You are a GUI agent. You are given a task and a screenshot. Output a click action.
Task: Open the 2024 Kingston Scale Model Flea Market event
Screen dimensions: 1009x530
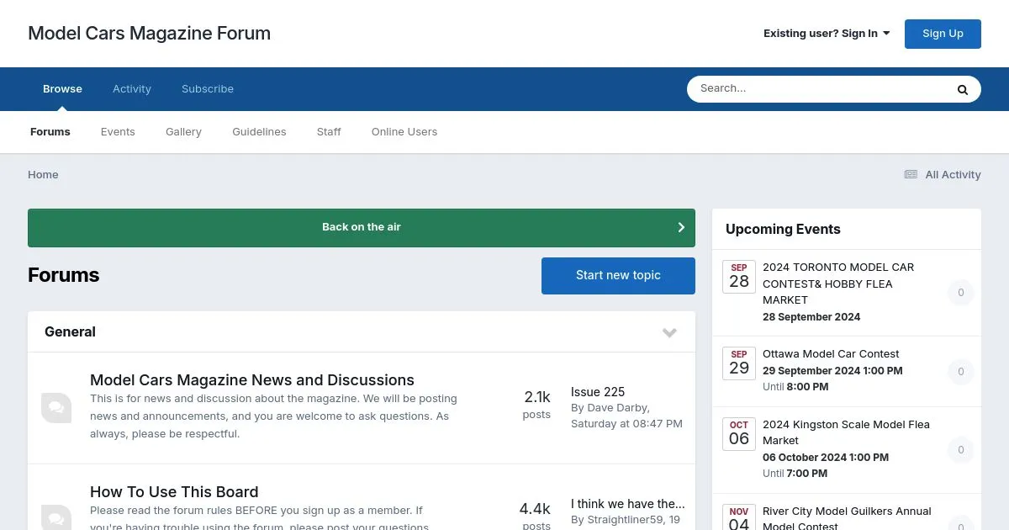click(846, 432)
